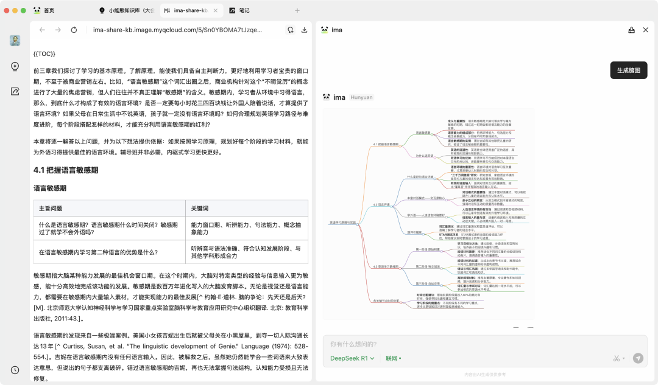This screenshot has height=385, width=658.
Task: Click the cell starting with 能力窗口期、听辨能力
Action: [x=246, y=228]
